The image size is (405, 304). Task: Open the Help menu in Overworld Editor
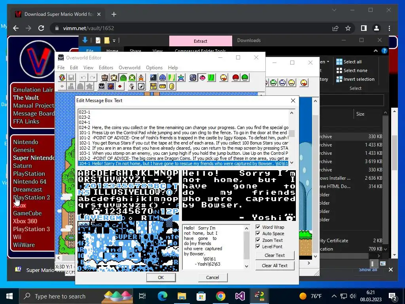click(x=173, y=67)
